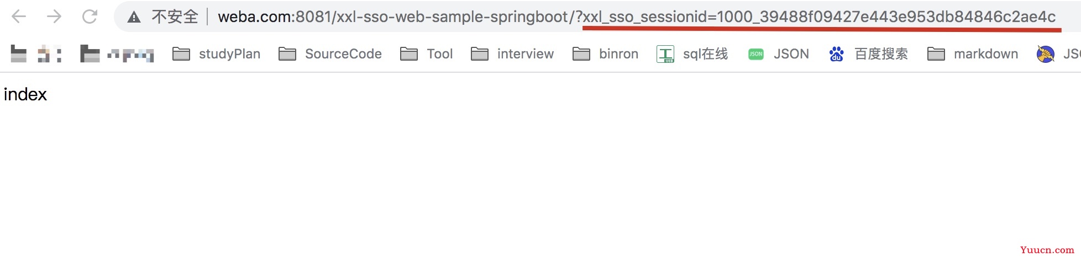The height and width of the screenshot is (280, 1081).
Task: Expand the Tool bookmark folder
Action: click(x=426, y=54)
